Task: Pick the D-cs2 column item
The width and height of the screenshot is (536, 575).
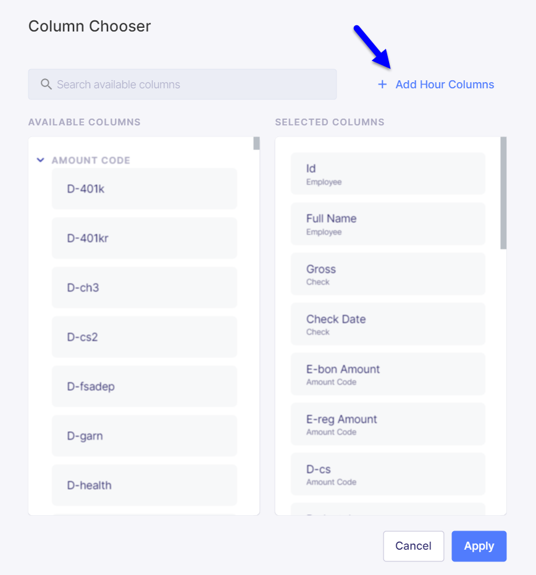Action: pyautogui.click(x=144, y=337)
